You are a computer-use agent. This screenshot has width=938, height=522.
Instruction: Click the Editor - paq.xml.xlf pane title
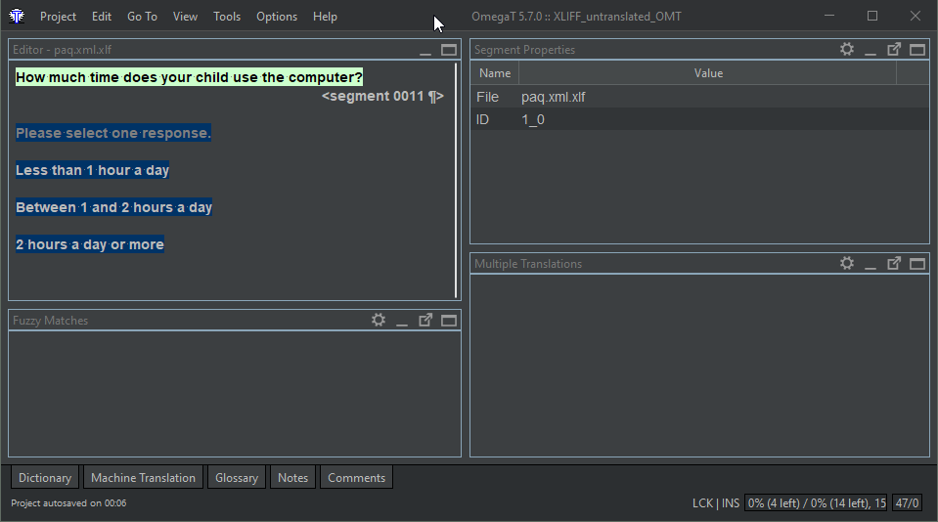click(63, 50)
